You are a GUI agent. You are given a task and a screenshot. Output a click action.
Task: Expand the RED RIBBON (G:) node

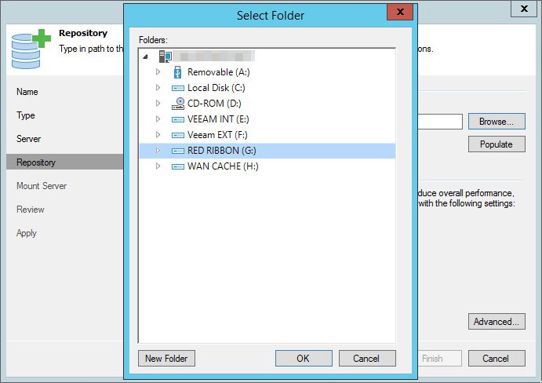point(158,151)
